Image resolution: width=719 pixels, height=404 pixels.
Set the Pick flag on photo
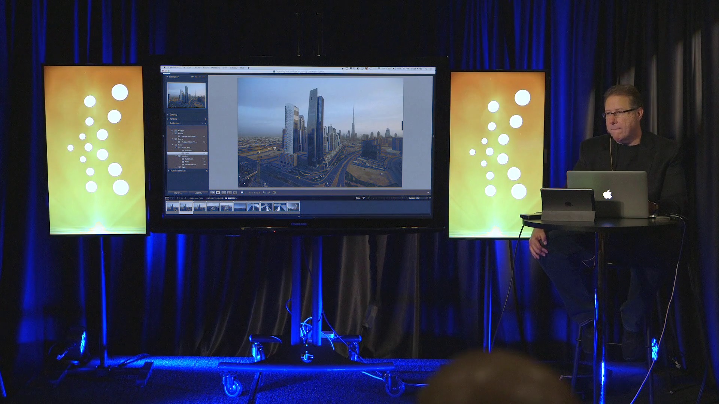242,193
